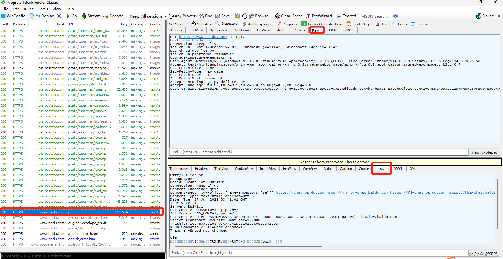The image size is (503, 259).
Task: Open the Log tab
Action: (382, 24)
